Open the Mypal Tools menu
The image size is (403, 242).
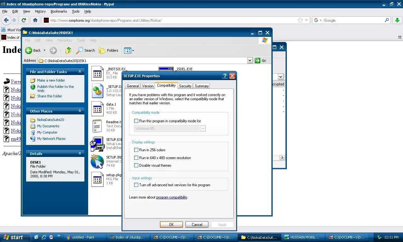pos(76,11)
